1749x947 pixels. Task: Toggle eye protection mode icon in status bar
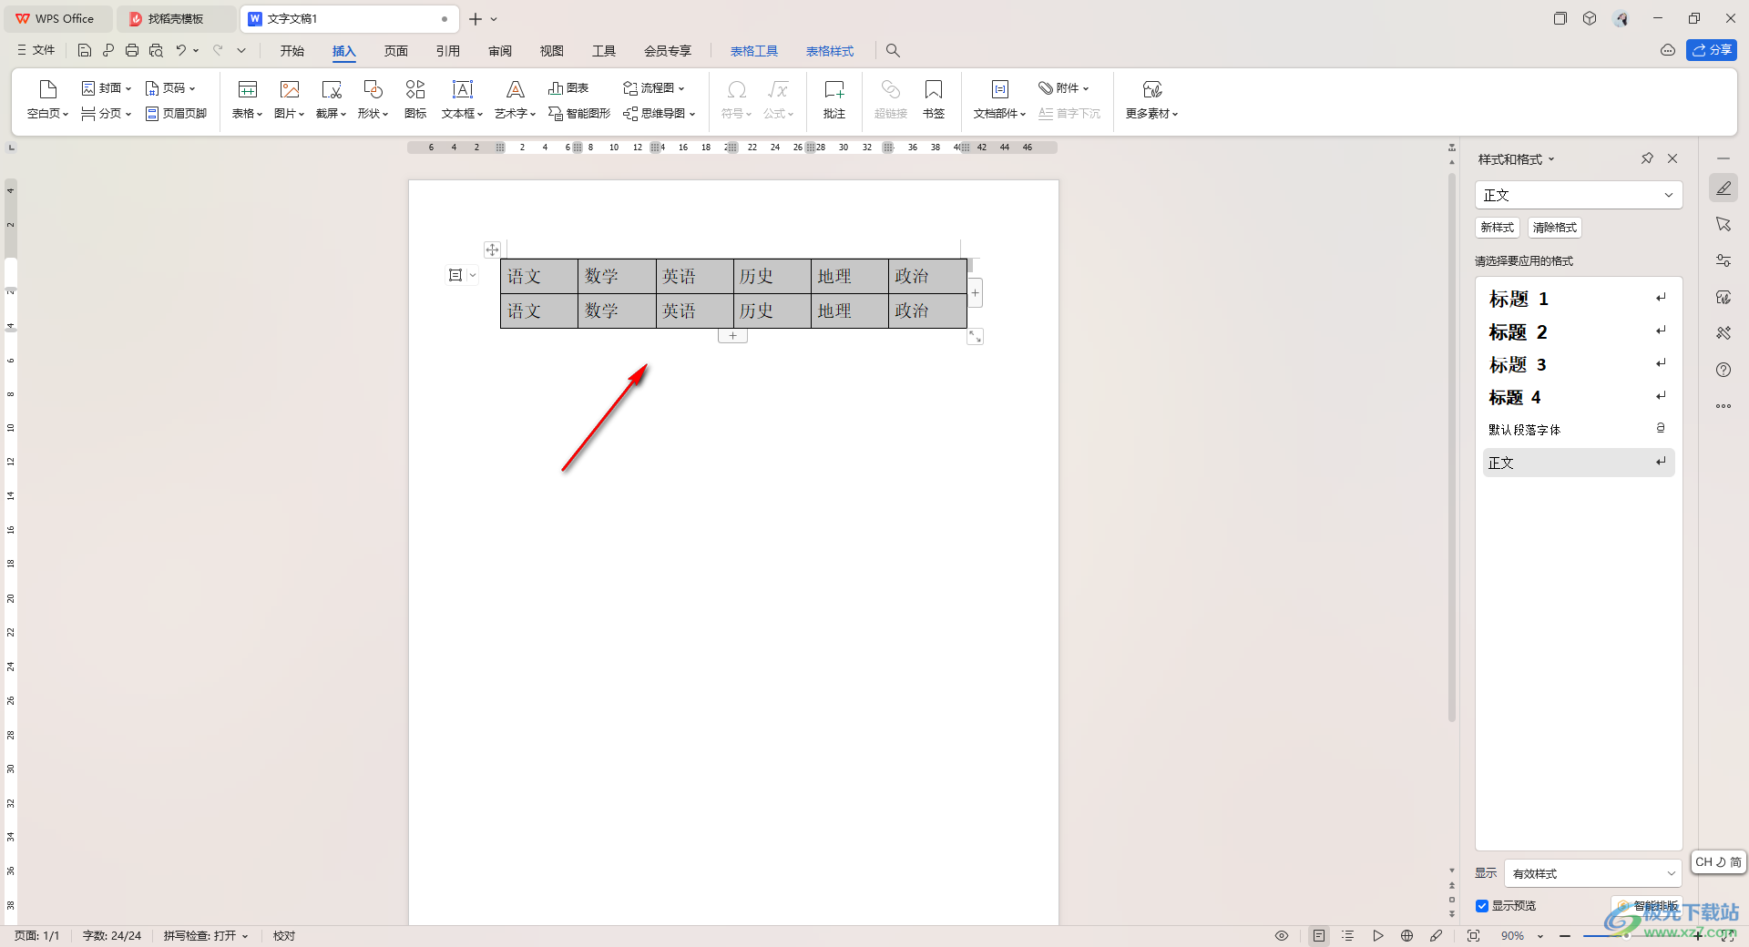1281,935
